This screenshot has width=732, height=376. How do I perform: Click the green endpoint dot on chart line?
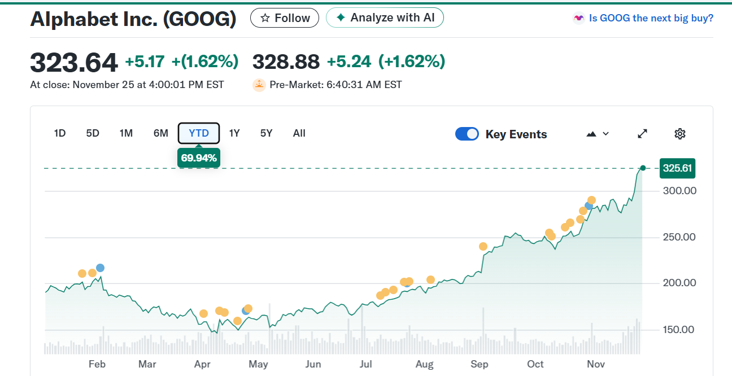point(643,168)
